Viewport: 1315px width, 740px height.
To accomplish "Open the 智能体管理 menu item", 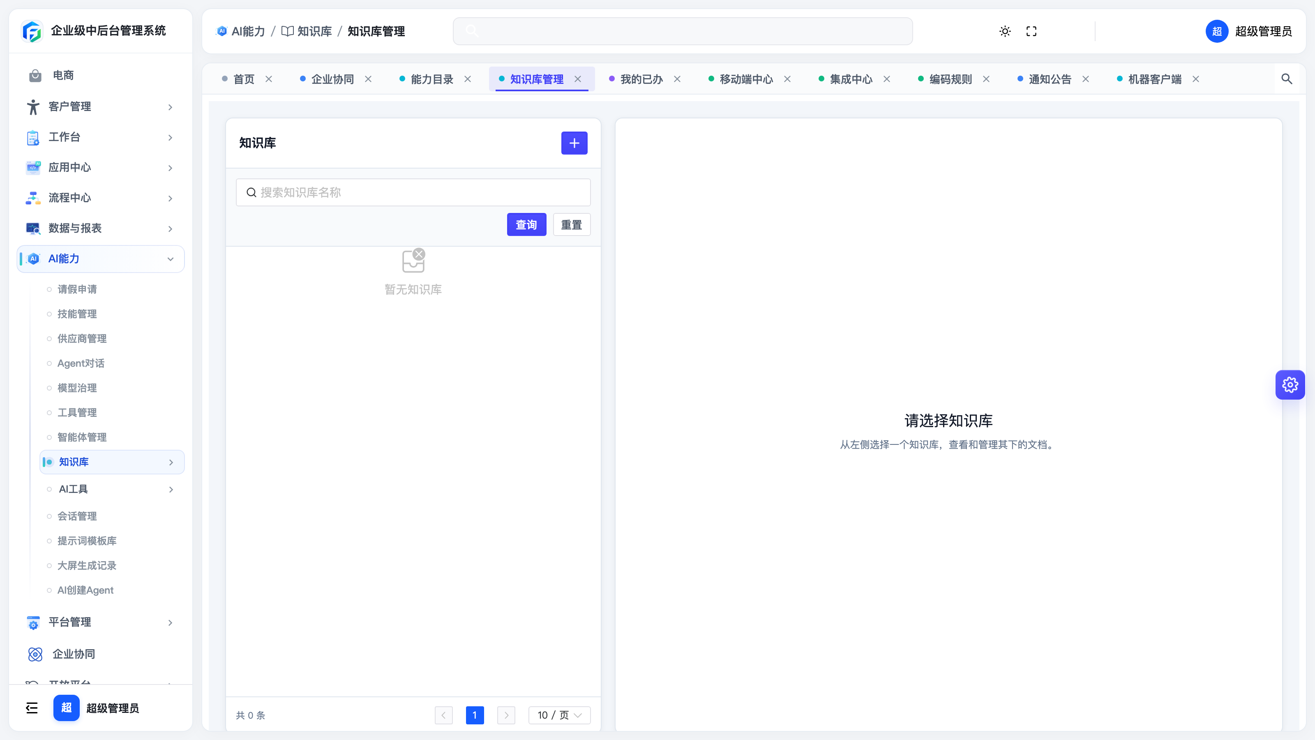I will (x=82, y=438).
